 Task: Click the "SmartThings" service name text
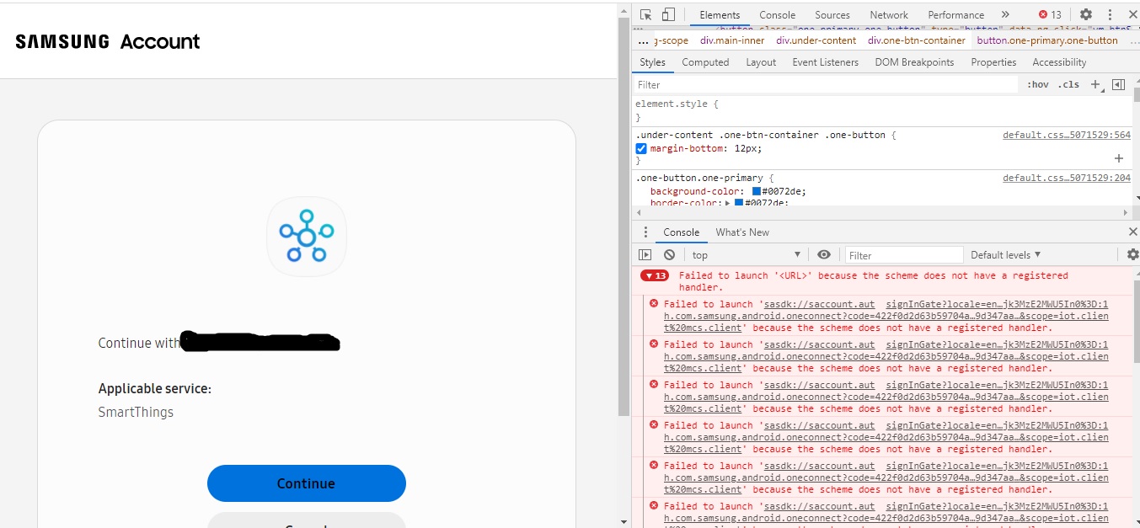click(136, 413)
